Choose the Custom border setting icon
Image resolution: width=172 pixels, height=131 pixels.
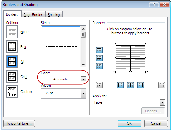[12, 91]
